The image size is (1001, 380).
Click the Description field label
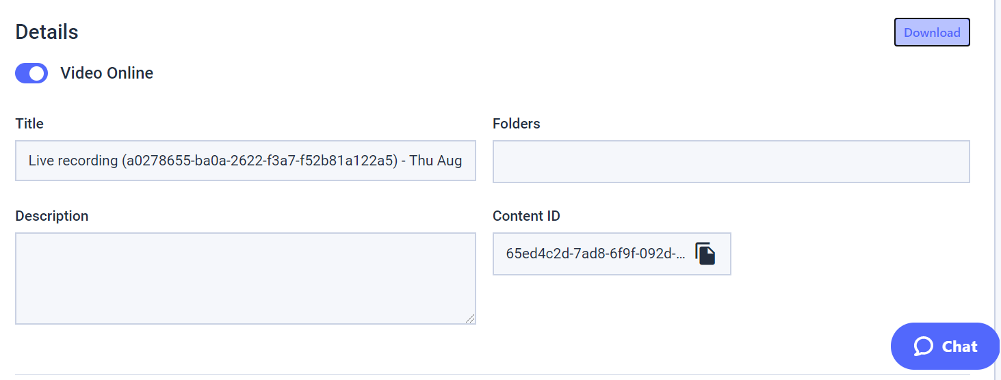coord(52,216)
